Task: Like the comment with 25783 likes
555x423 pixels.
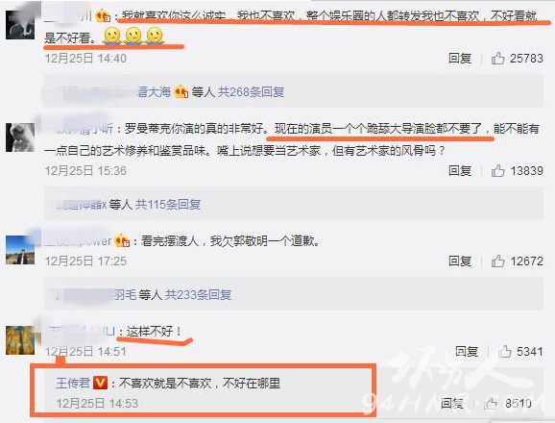Action: (x=497, y=58)
